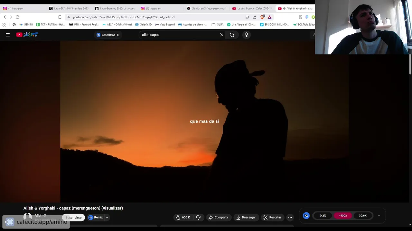Screen dimensions: 412x231
Task: Switch to Latin Grammy 2025: Lista tab
Action: pos(115,9)
